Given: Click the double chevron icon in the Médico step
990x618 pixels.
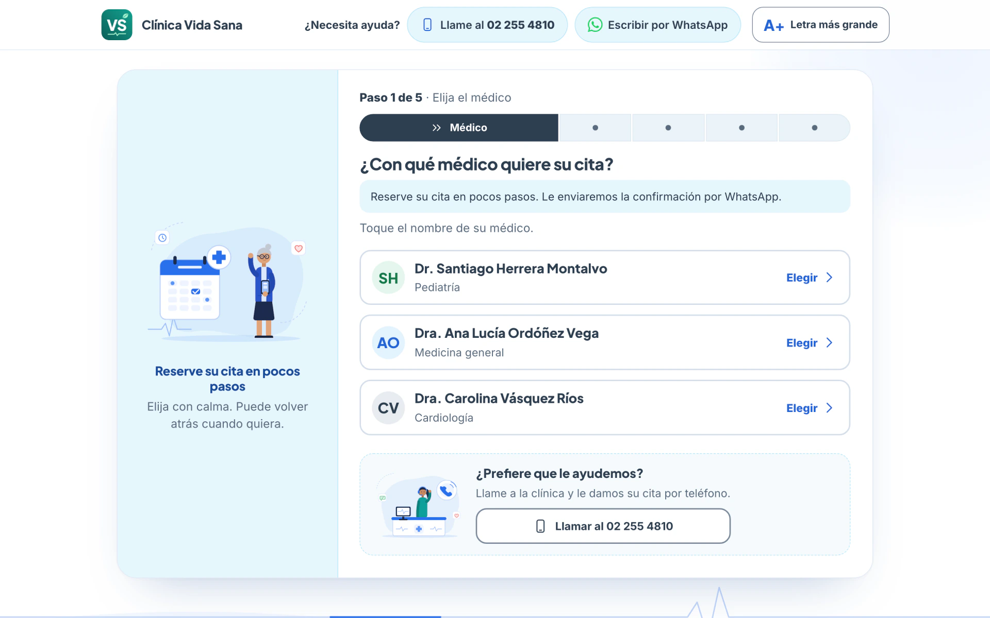Looking at the screenshot, I should pos(437,128).
